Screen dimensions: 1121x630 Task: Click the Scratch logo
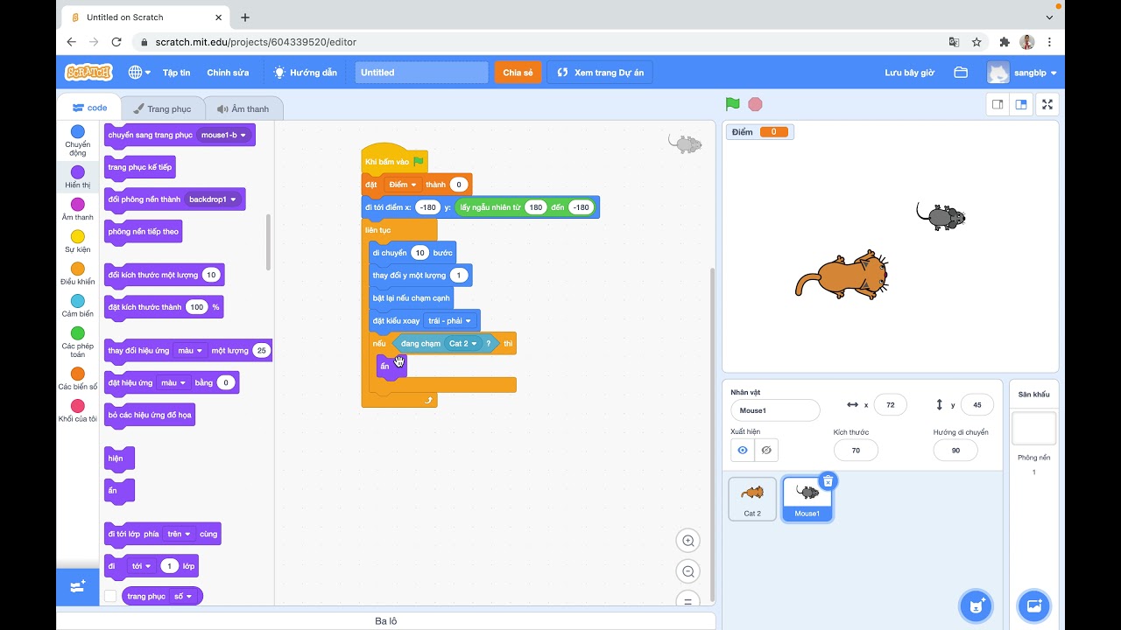click(x=88, y=73)
